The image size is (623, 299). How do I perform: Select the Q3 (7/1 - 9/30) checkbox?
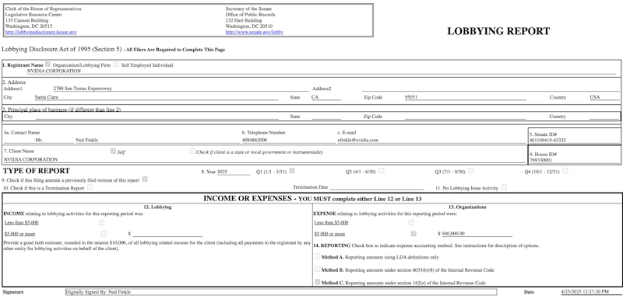pyautogui.click(x=471, y=171)
